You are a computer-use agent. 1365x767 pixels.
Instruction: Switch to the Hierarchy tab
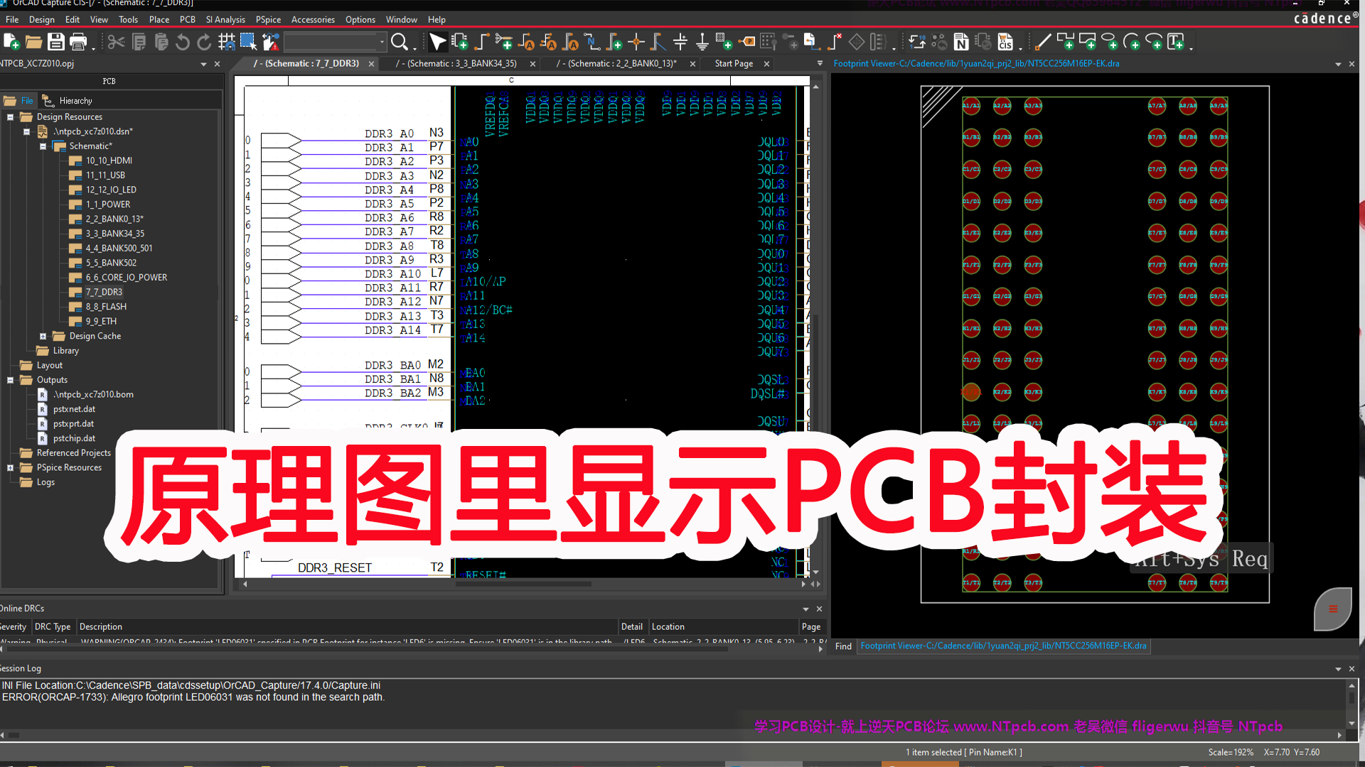pyautogui.click(x=68, y=101)
